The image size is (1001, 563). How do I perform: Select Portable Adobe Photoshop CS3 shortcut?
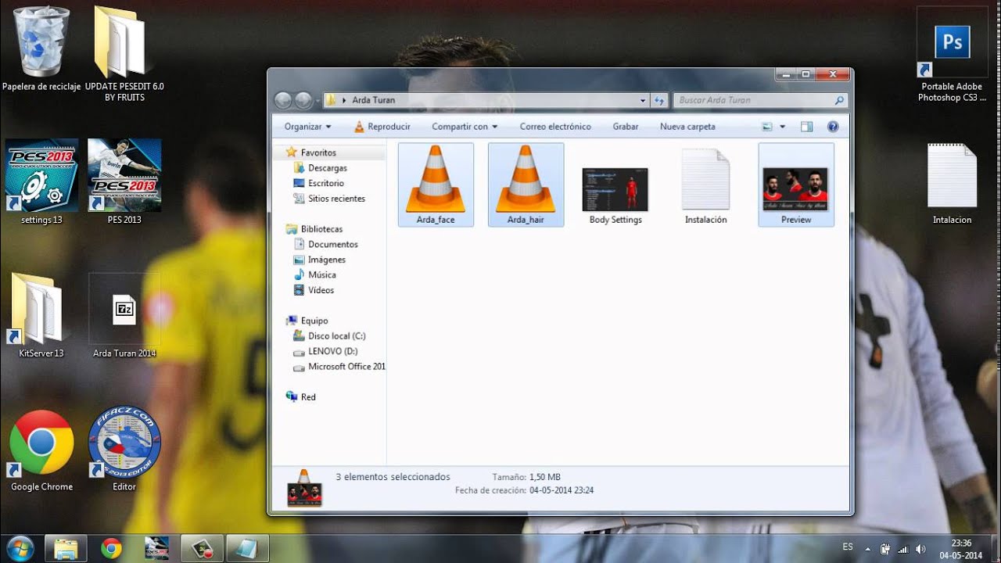(x=952, y=55)
